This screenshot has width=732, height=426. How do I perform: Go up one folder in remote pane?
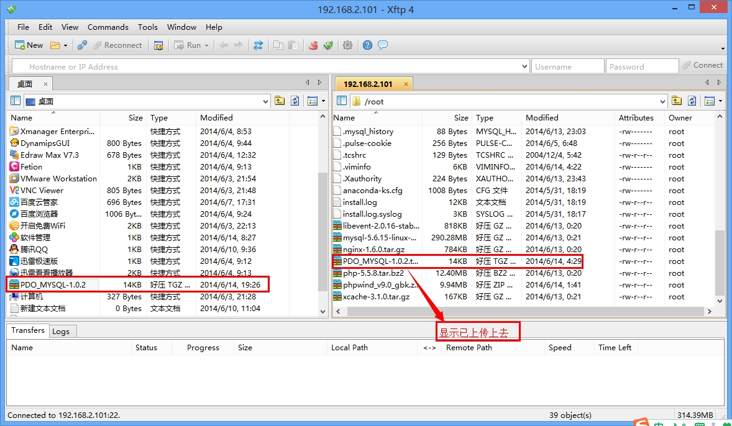[677, 101]
